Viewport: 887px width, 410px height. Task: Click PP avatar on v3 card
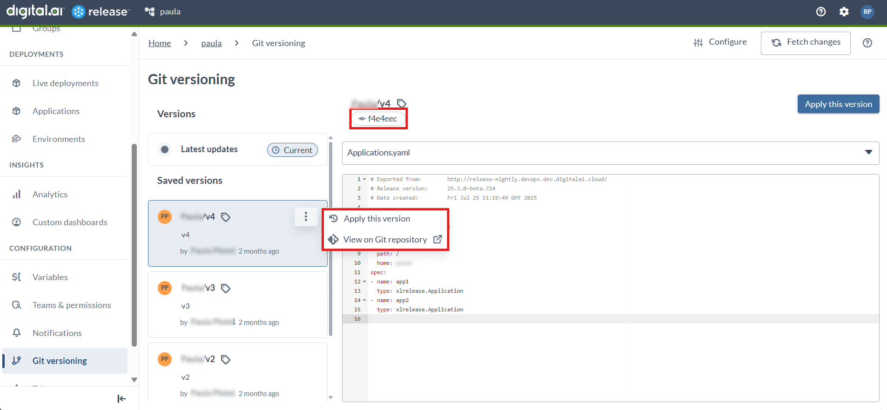pyautogui.click(x=165, y=288)
